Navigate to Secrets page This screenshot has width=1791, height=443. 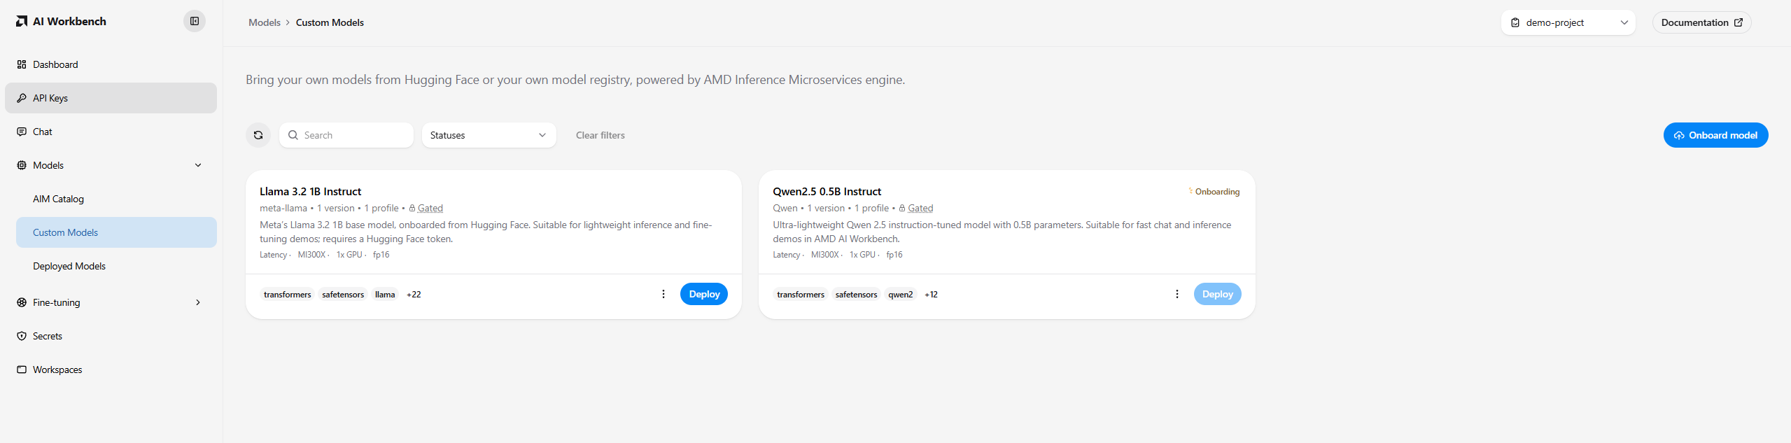(111, 336)
